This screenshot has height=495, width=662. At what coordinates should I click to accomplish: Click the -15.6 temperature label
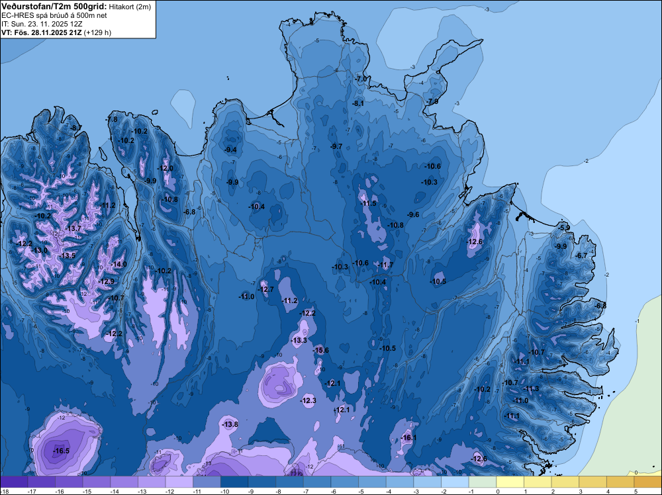click(x=320, y=350)
